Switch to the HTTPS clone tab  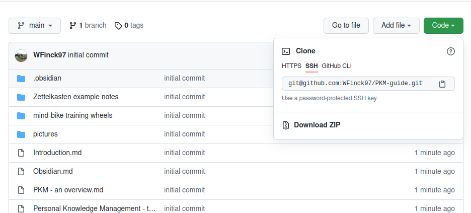point(291,66)
